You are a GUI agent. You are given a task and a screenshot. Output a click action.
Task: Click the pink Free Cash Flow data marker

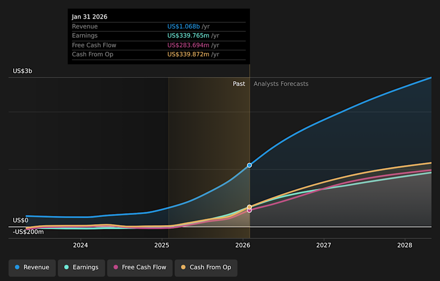click(249, 210)
